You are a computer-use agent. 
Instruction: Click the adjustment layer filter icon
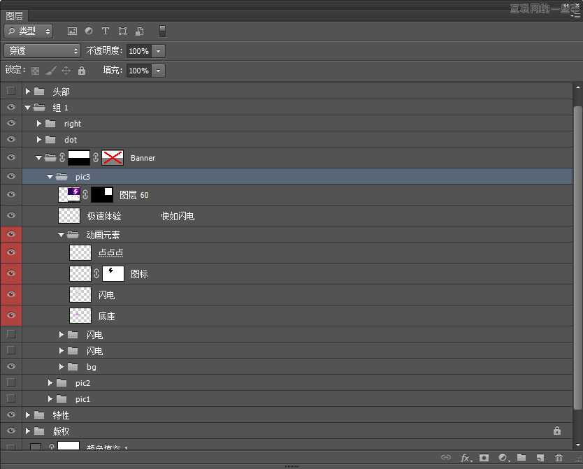tap(89, 31)
